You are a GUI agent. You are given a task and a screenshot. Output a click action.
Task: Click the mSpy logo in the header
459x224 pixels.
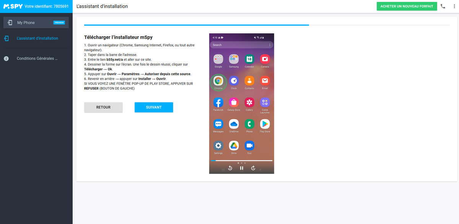pyautogui.click(x=13, y=6)
